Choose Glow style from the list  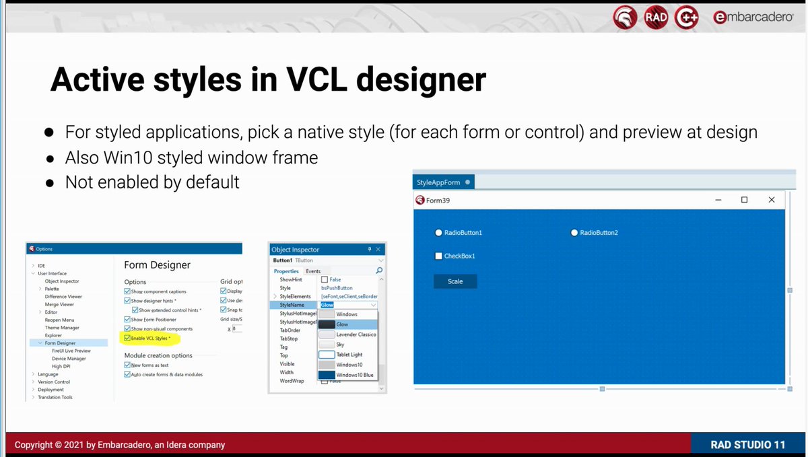pos(347,324)
